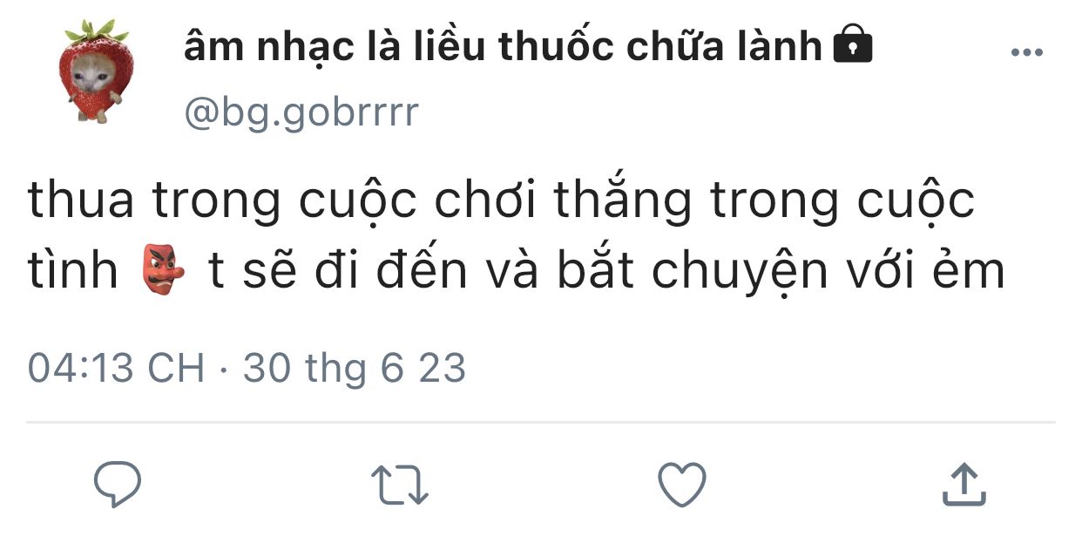This screenshot has width=1082, height=543.
Task: Click the padlock protected-account icon
Action: tap(853, 44)
